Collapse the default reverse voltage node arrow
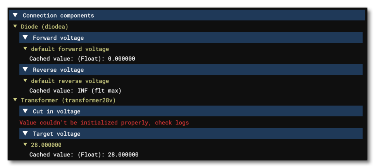The image size is (375, 168). coord(25,81)
